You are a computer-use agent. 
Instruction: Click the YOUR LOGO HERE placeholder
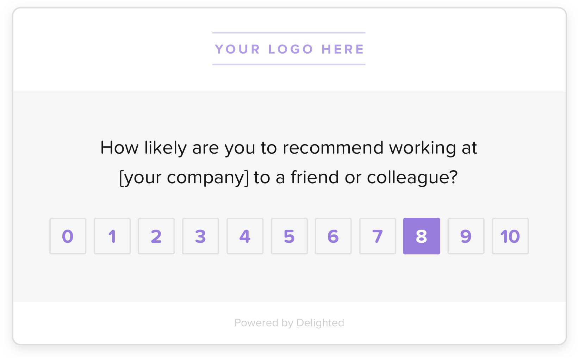click(289, 49)
